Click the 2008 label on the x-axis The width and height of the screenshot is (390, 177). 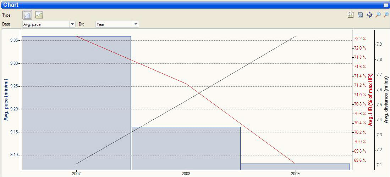pyautogui.click(x=186, y=174)
